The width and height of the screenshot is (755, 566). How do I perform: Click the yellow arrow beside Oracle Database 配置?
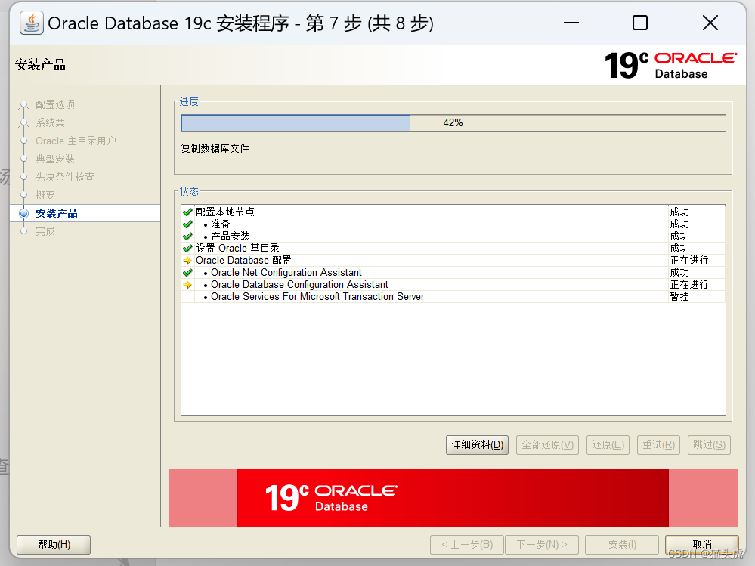(x=187, y=261)
